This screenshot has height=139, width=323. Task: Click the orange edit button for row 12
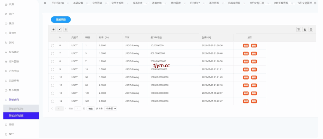click(246, 85)
